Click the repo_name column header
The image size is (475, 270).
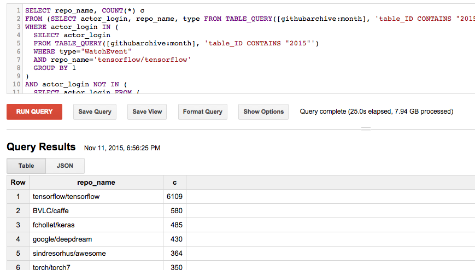click(x=96, y=183)
